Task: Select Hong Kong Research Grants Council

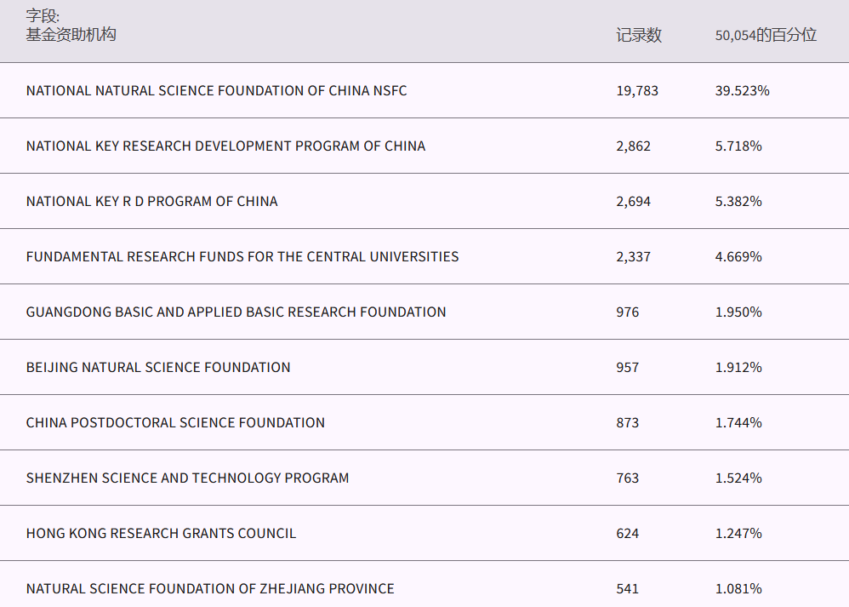Action: 161,533
